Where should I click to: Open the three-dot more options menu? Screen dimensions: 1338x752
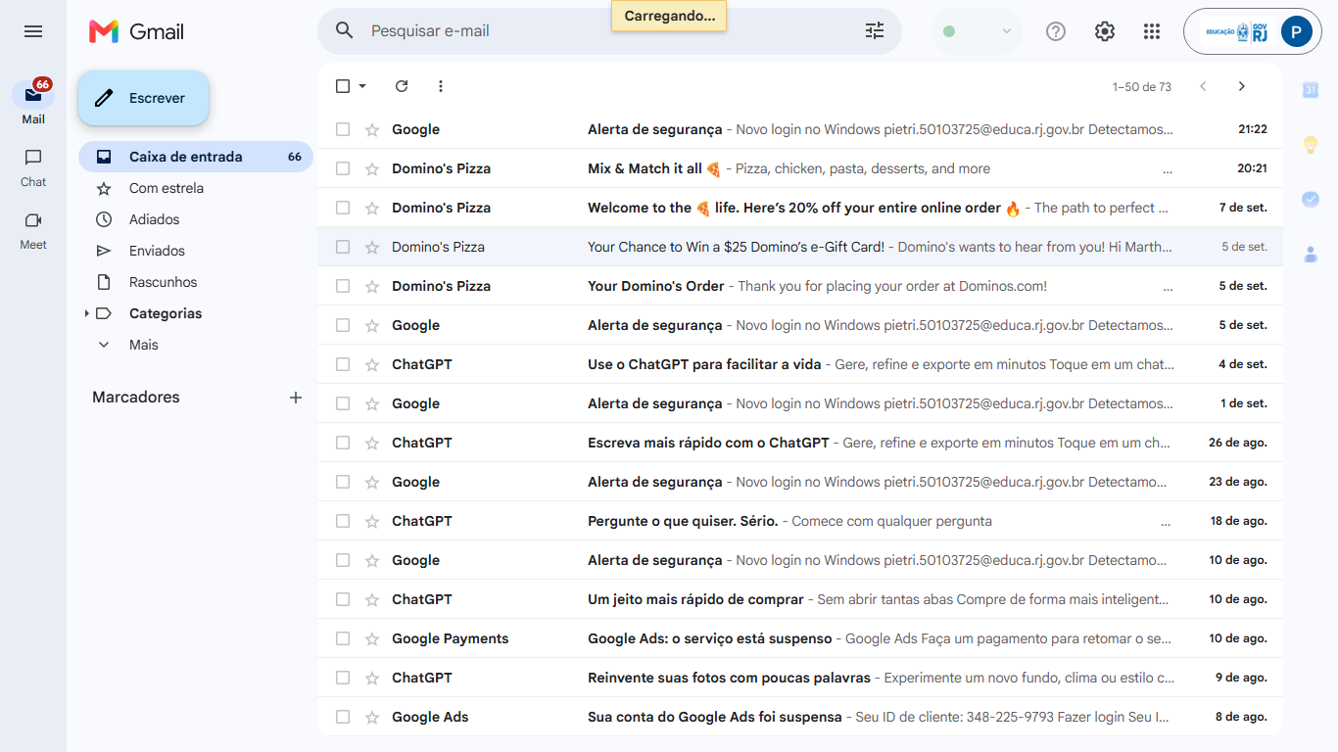[441, 86]
